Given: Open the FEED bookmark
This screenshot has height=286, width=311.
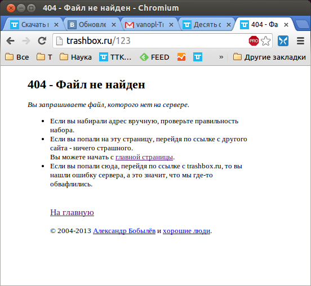Looking at the screenshot, I should [154, 57].
